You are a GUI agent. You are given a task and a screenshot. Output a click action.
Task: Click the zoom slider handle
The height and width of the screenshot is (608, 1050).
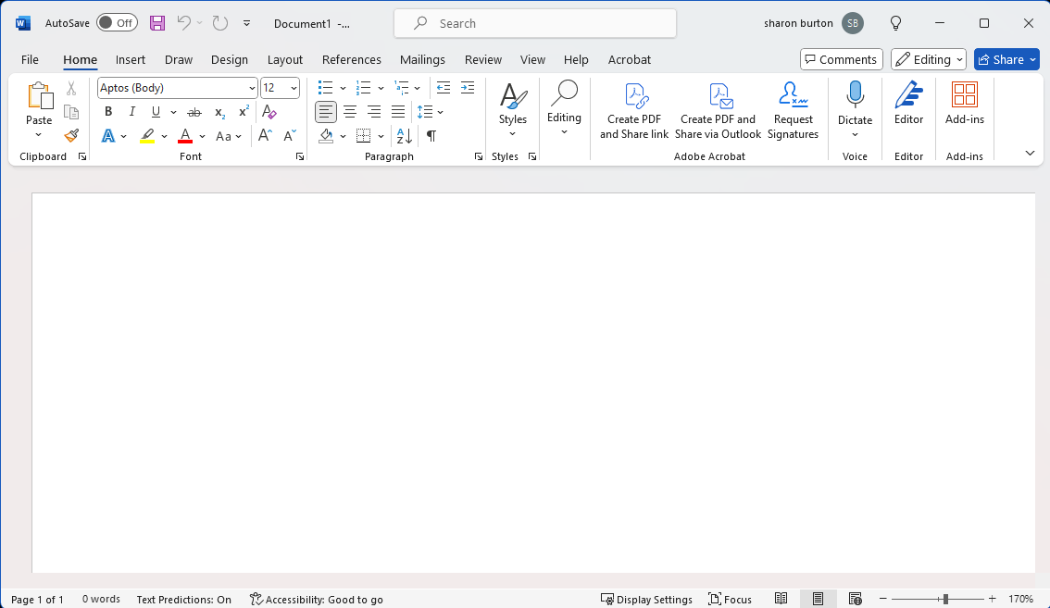(945, 600)
